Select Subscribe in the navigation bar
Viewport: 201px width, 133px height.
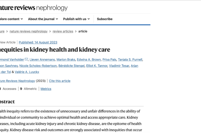click(105, 19)
